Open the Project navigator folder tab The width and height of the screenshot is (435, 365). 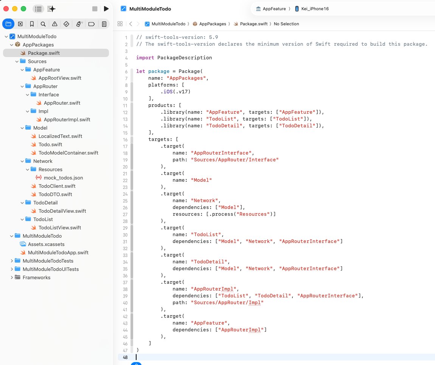pos(8,24)
